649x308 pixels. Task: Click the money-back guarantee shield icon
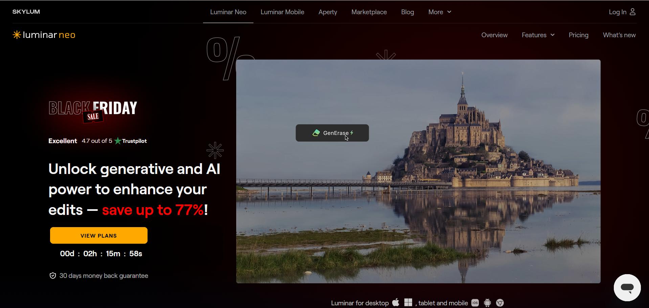click(53, 275)
